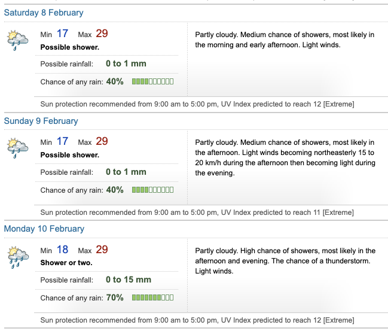388x331 pixels.
Task: Click Sunday's UV Index 11 sun protection notice
Action: point(197,212)
